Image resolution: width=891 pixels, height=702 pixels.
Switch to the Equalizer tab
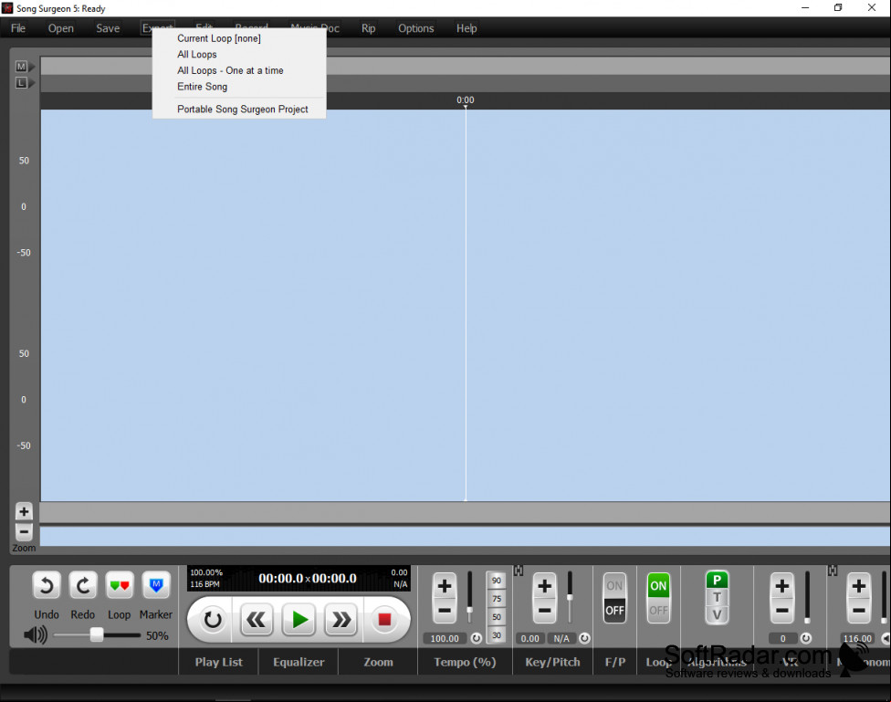(299, 662)
